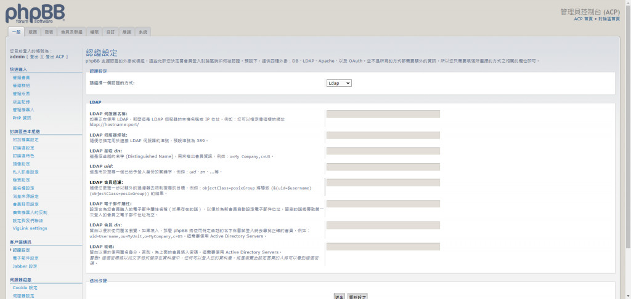Open 討論區特色 in the sidebar
The width and height of the screenshot is (631, 299).
(23, 156)
